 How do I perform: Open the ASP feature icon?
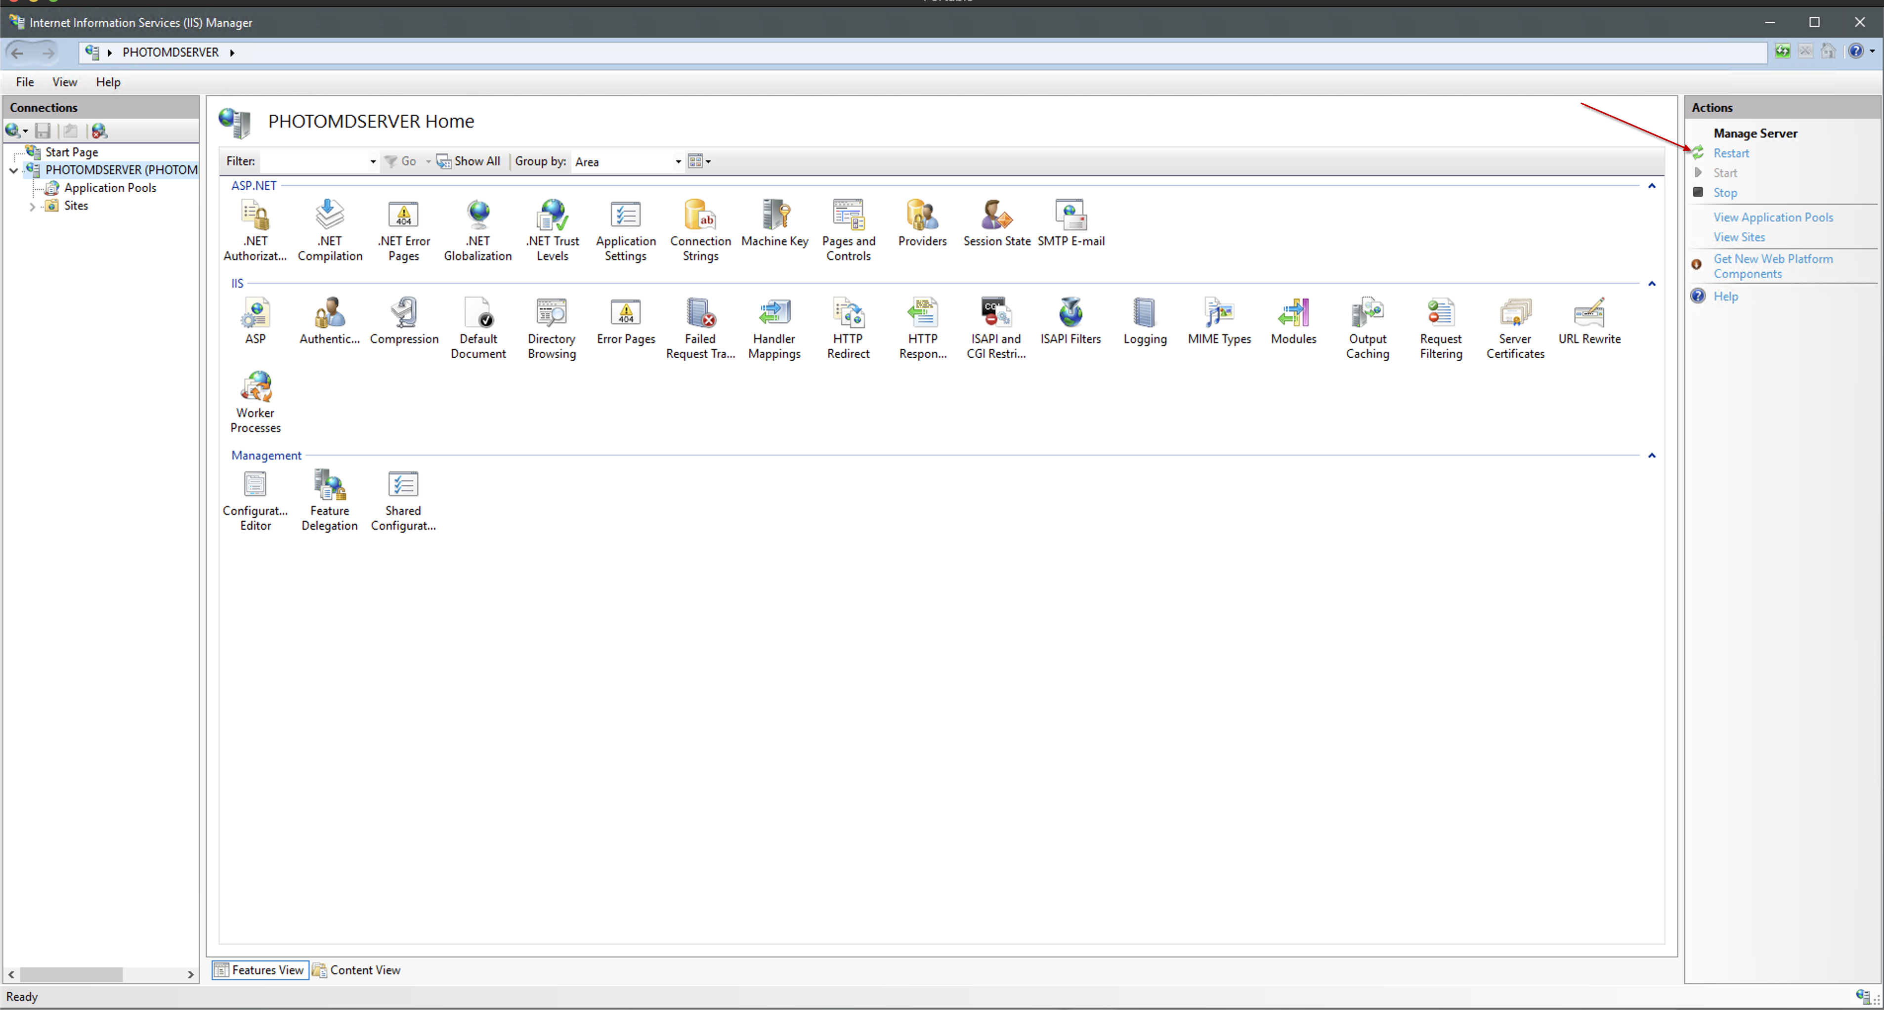click(255, 320)
